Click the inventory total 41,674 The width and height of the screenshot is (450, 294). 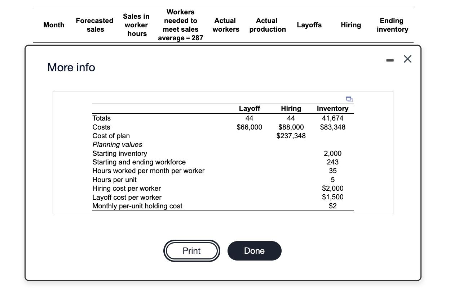332,118
